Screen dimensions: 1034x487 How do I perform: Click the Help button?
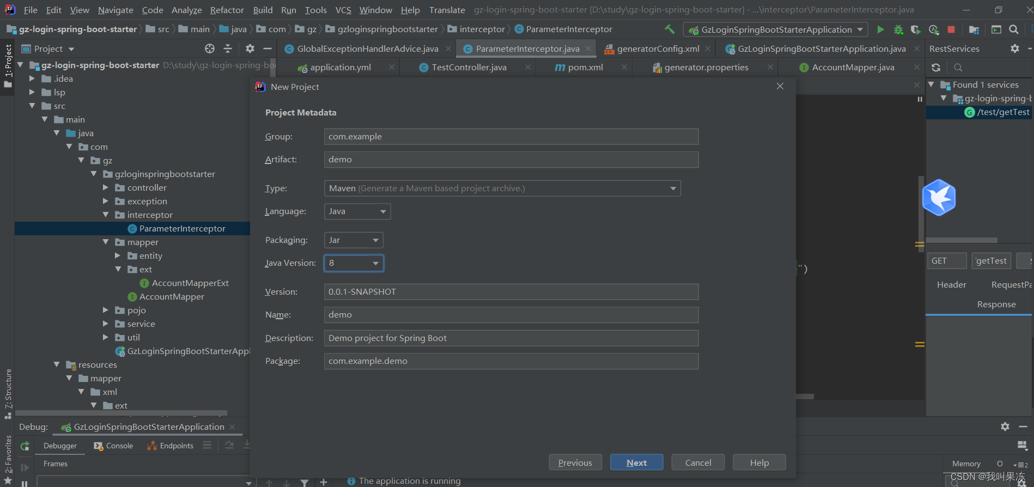tap(759, 462)
